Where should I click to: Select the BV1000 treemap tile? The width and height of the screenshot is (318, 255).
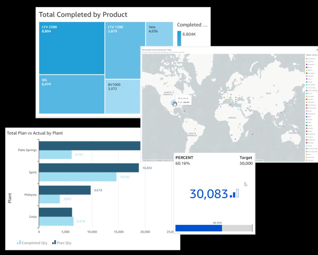[x=123, y=96]
